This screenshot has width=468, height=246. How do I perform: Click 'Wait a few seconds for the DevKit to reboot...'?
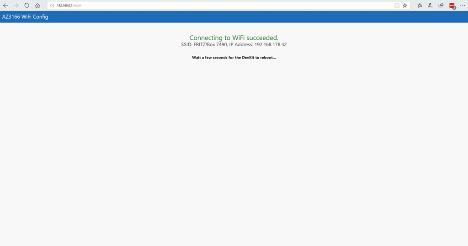point(234,57)
